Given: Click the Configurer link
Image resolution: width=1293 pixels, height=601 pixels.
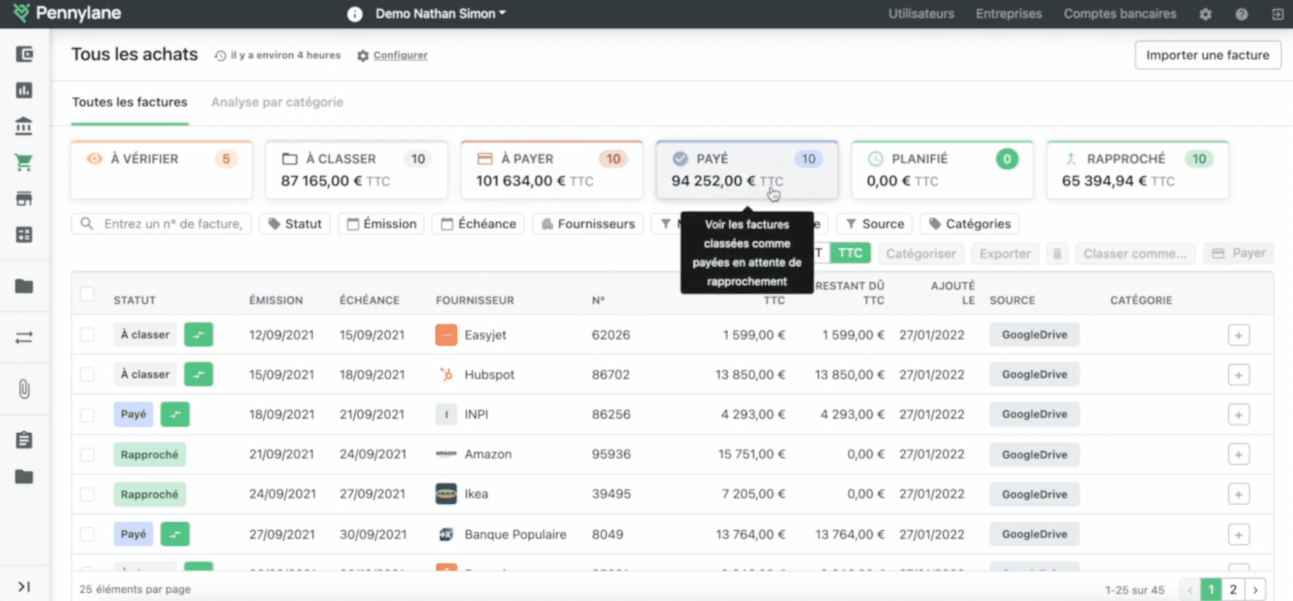Looking at the screenshot, I should [400, 55].
